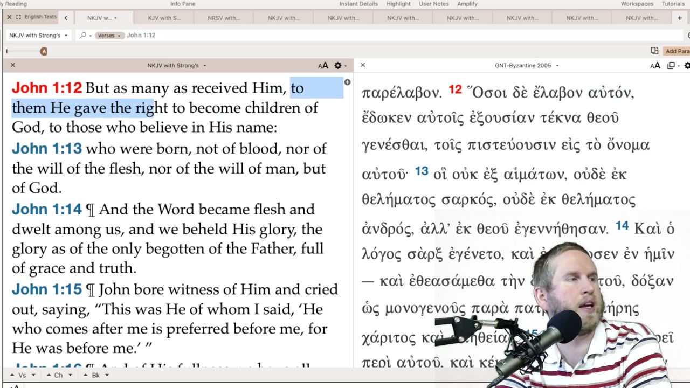
Task: Go to previous chapter with Ch up arrow
Action: (48, 375)
